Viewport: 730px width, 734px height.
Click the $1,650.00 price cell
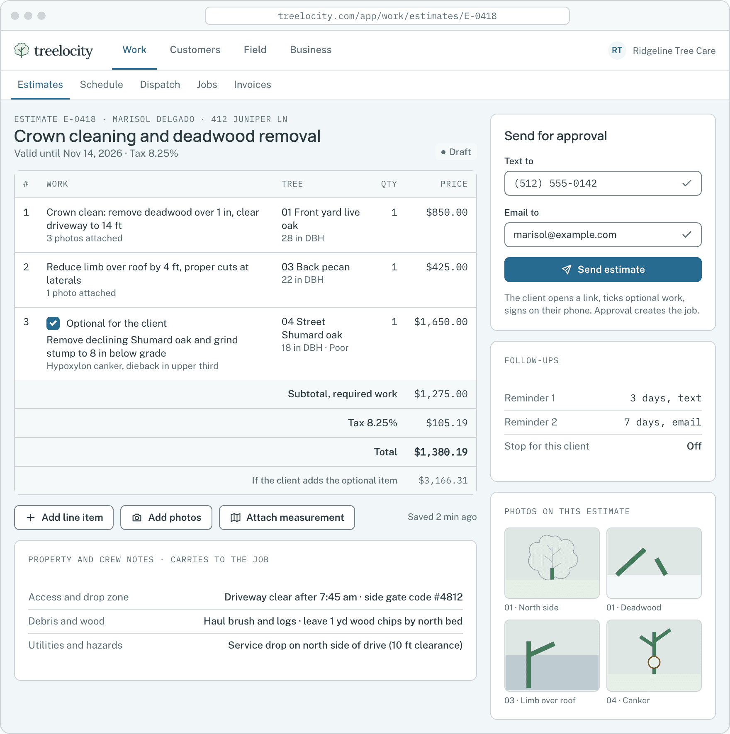tap(441, 322)
